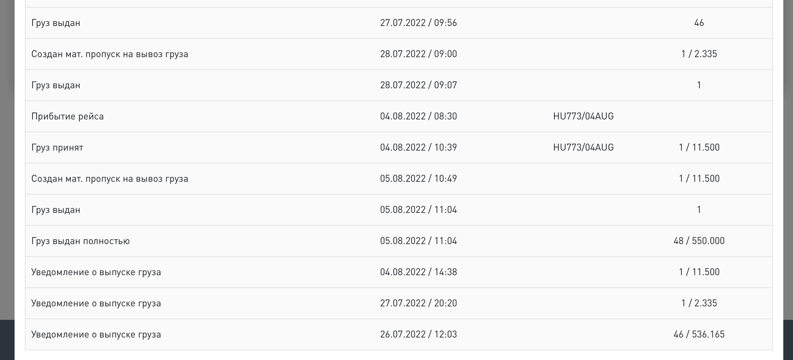Viewport: 793px width, 360px height.
Task: Click the "Прибытие рейса" status text
Action: 67,117
